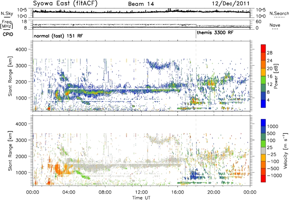Pick the bright blue top Velocity colorbar swatch

click(263, 123)
